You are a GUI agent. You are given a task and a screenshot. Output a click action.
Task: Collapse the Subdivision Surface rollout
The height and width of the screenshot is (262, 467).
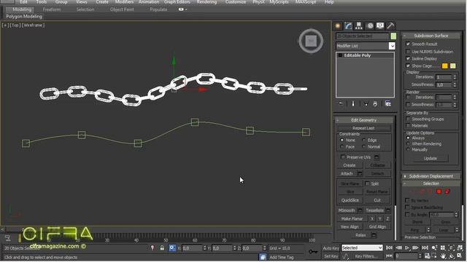coord(431,36)
